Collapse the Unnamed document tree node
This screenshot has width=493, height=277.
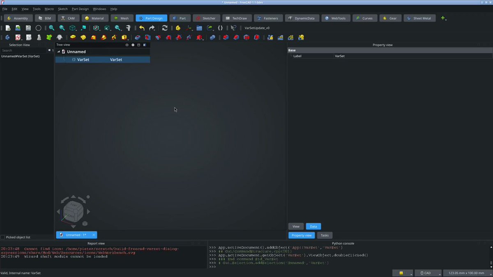pyautogui.click(x=58, y=52)
